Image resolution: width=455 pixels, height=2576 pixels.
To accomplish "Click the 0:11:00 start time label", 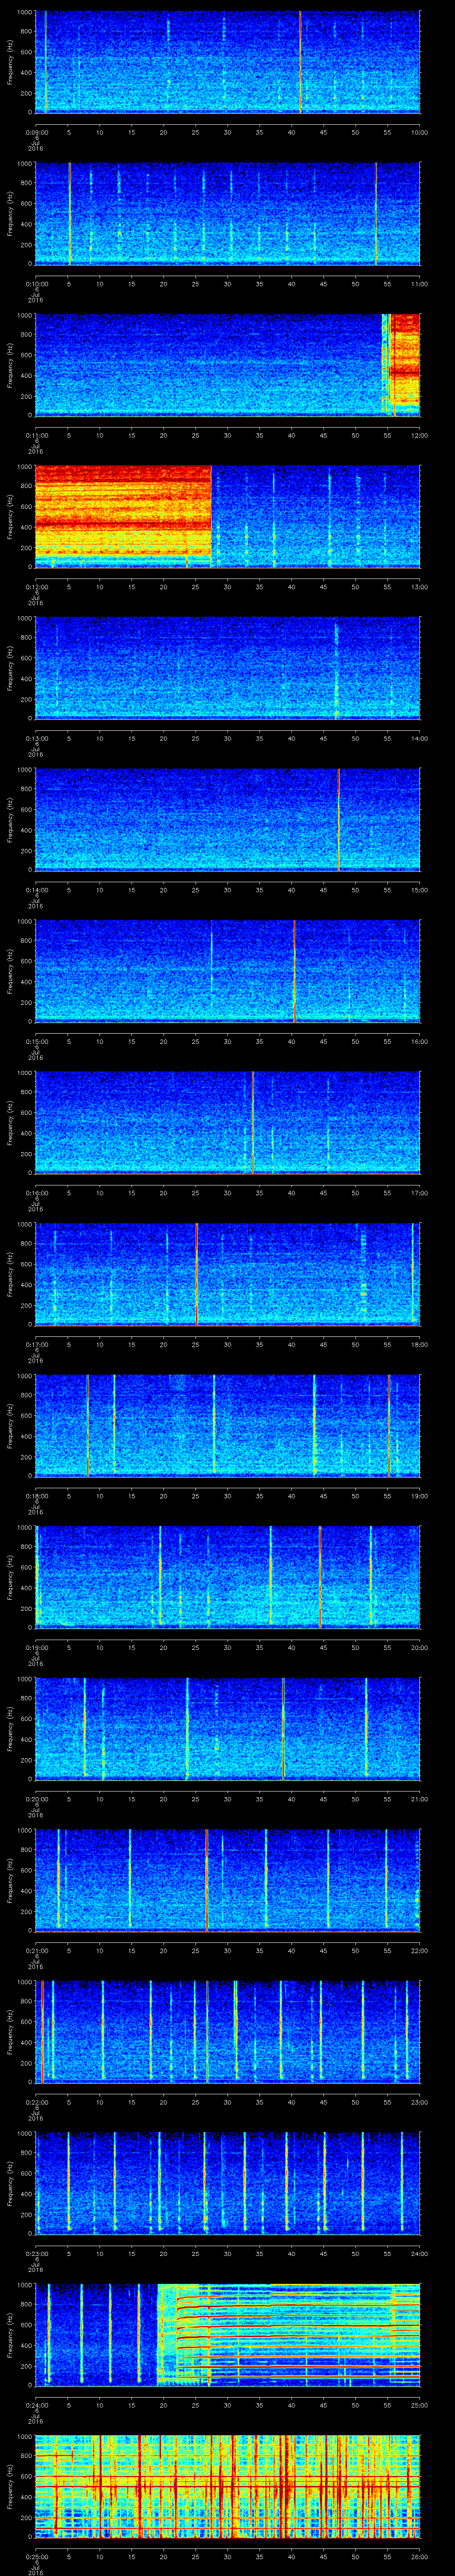I will [36, 435].
